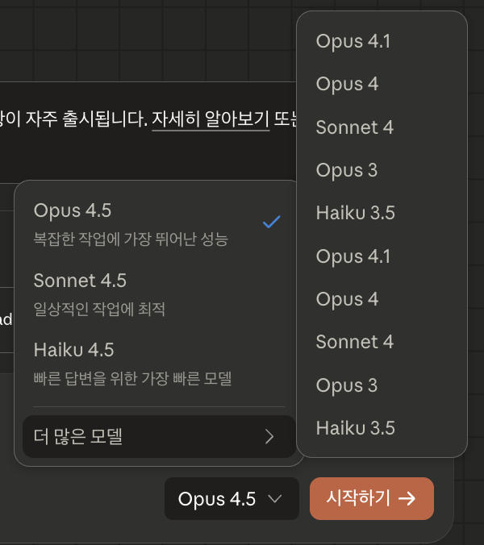Viewport: 484px width, 545px height.
Task: Select the Opus 4.5 model option
Action: pyautogui.click(x=159, y=224)
